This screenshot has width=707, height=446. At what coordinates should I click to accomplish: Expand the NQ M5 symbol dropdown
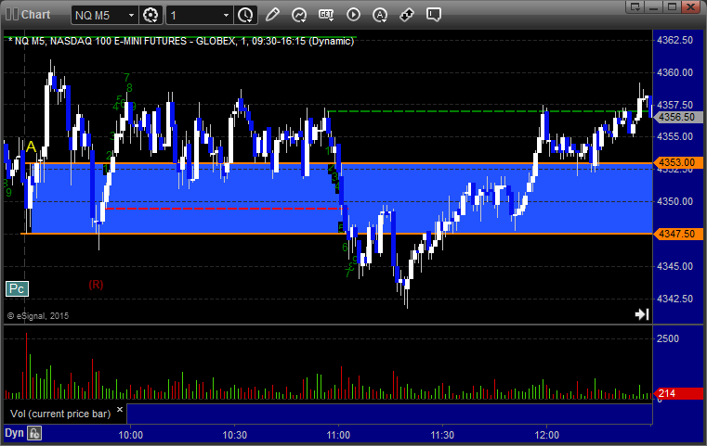(131, 16)
